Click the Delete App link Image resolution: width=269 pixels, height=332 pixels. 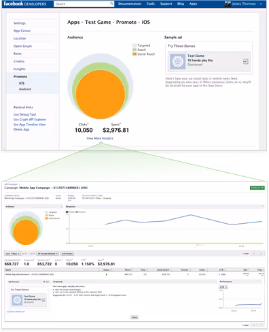(x=21, y=129)
